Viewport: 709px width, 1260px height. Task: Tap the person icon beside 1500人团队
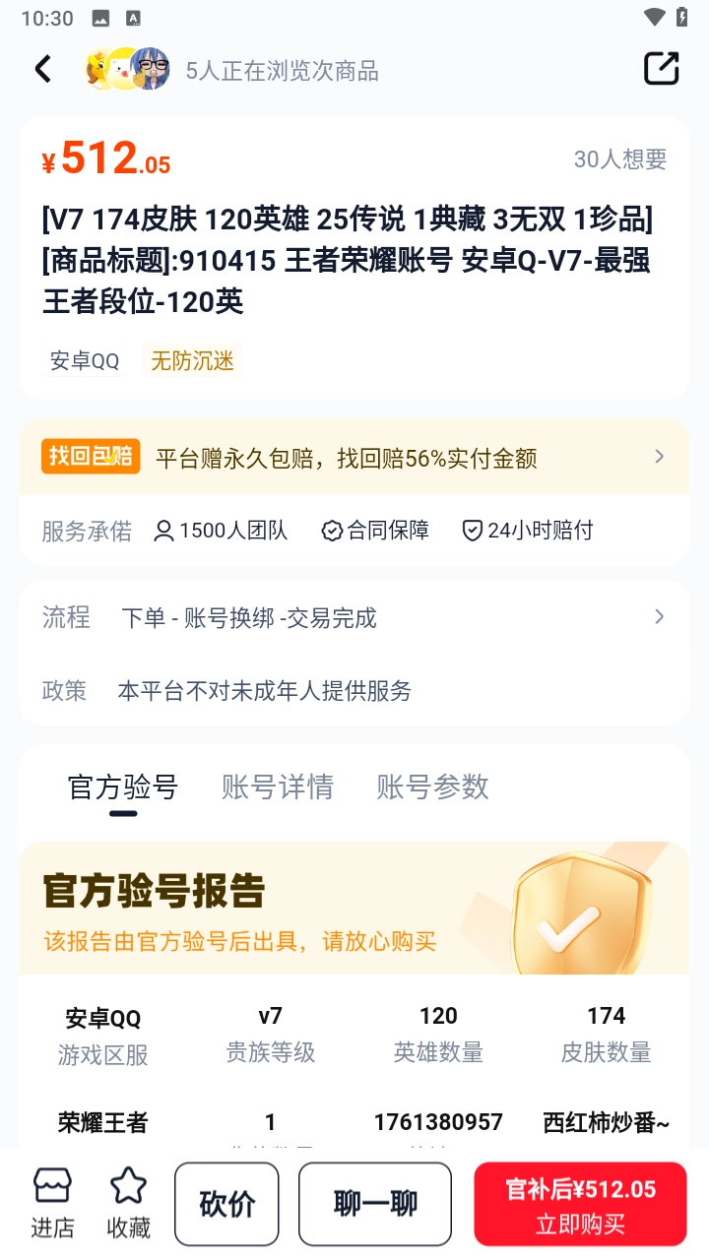click(163, 531)
